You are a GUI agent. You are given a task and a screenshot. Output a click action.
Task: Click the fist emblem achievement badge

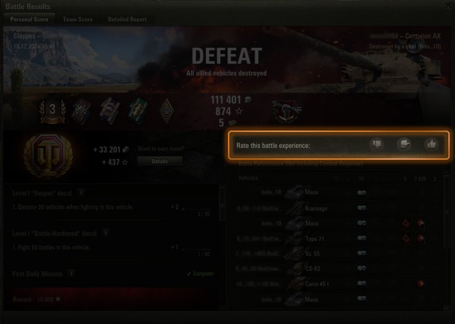(x=287, y=111)
